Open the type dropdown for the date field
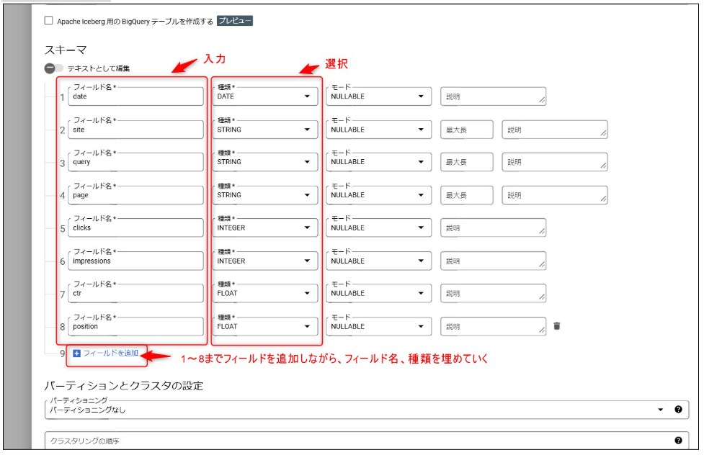 tap(265, 96)
